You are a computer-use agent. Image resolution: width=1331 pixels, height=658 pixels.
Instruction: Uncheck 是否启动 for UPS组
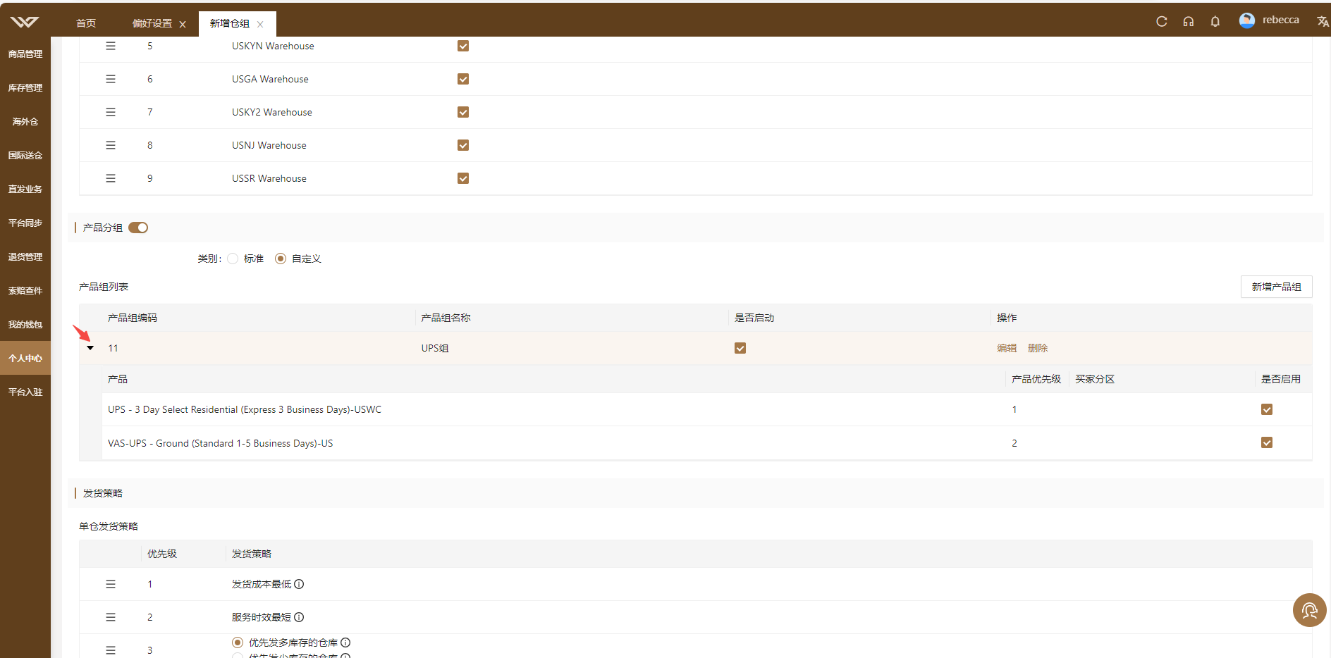tap(740, 348)
